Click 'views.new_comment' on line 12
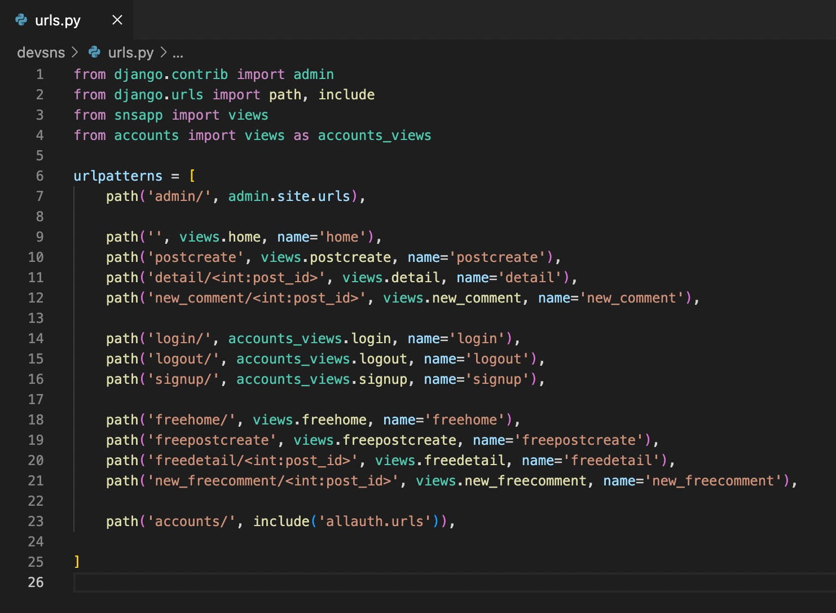The width and height of the screenshot is (836, 613). (x=452, y=298)
